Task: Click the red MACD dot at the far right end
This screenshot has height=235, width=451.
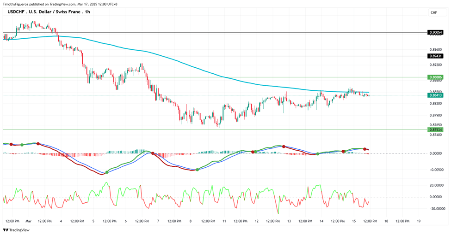Action: 365,149
